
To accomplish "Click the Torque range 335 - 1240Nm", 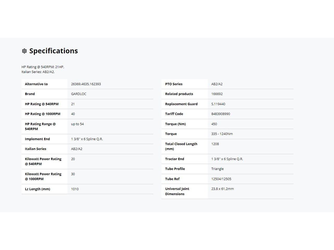I will click(222, 134).
